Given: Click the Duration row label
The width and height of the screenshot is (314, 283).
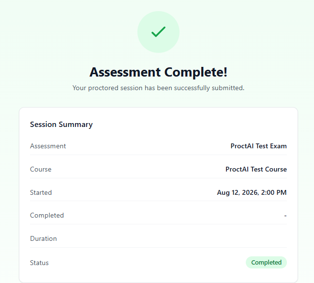Looking at the screenshot, I should (44, 239).
